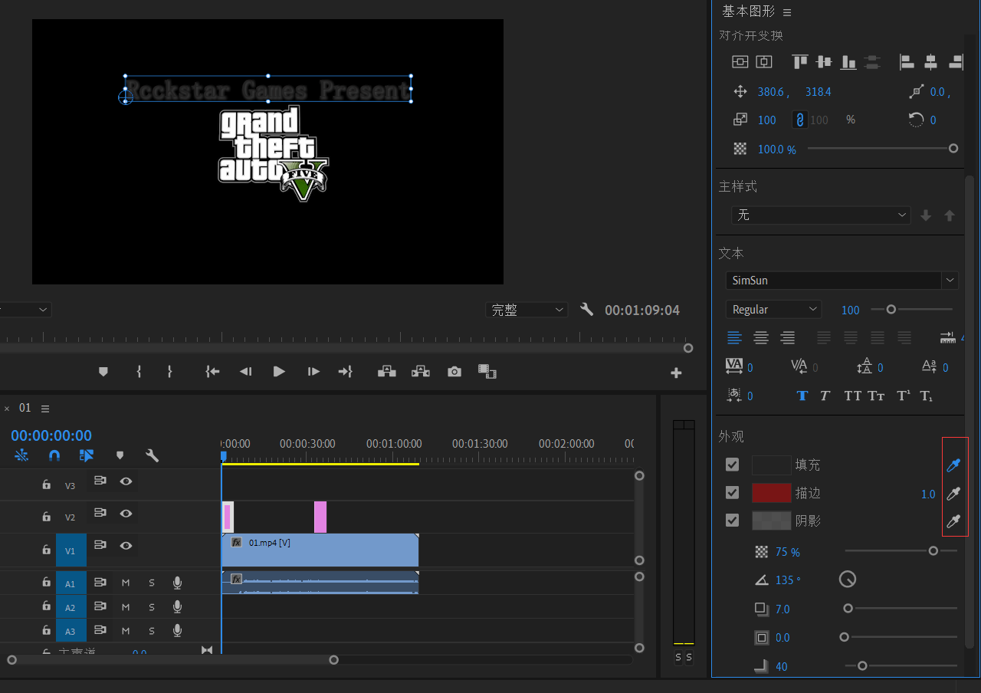Pick stroke color with the eyedropper
The image size is (981, 693).
[954, 493]
